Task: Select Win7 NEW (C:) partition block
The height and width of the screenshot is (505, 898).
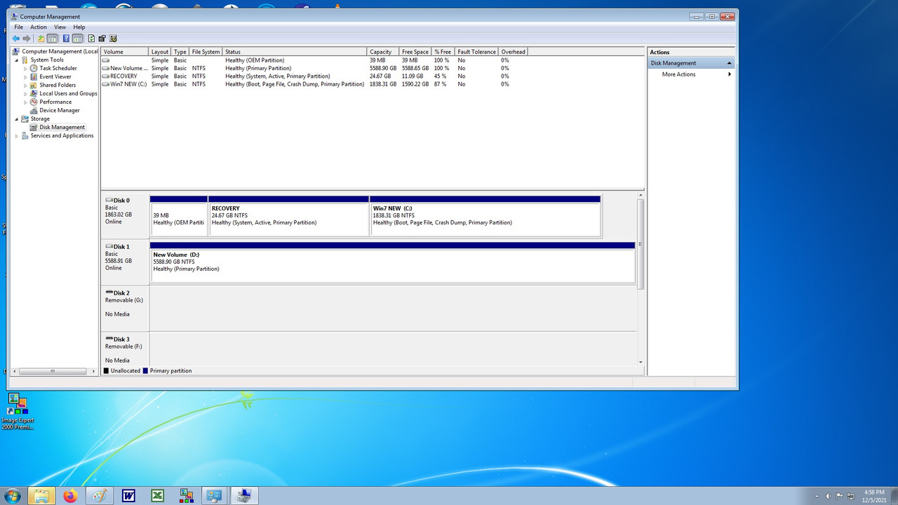Action: [x=485, y=216]
